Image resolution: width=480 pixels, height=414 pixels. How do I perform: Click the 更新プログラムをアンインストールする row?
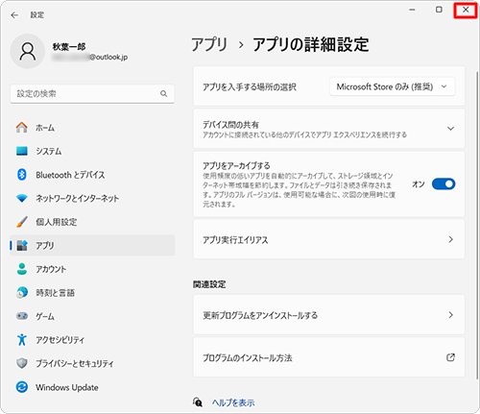[x=329, y=315]
